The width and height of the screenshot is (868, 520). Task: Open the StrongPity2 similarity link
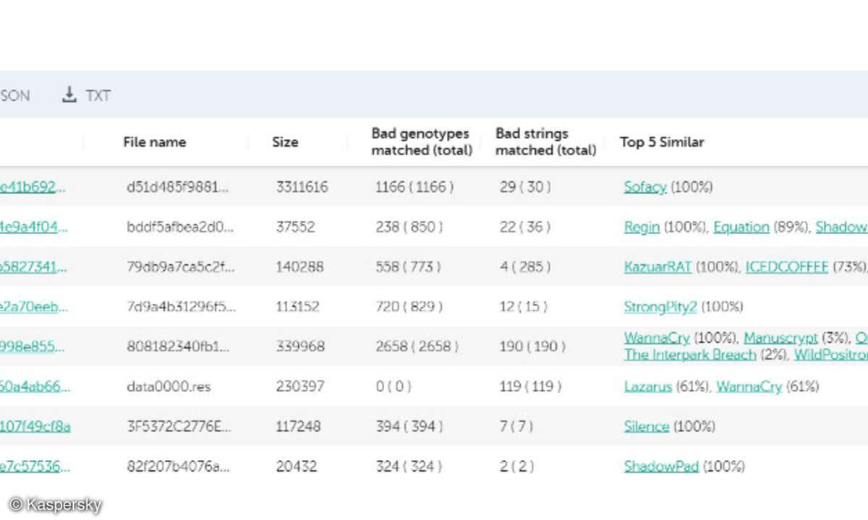pos(660,307)
